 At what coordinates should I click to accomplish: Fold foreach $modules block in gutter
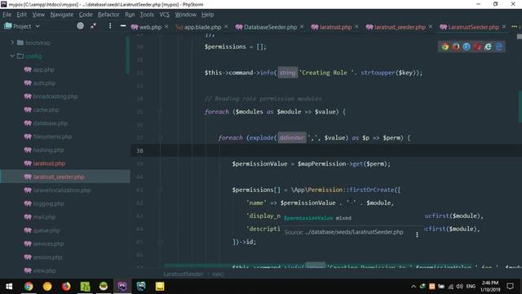[x=160, y=112]
